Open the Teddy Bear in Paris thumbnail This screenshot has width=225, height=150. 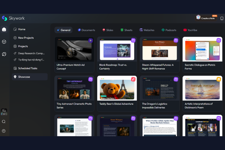(117, 88)
